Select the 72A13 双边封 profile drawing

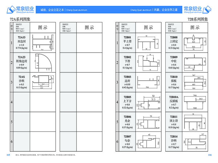[x=43, y=43]
